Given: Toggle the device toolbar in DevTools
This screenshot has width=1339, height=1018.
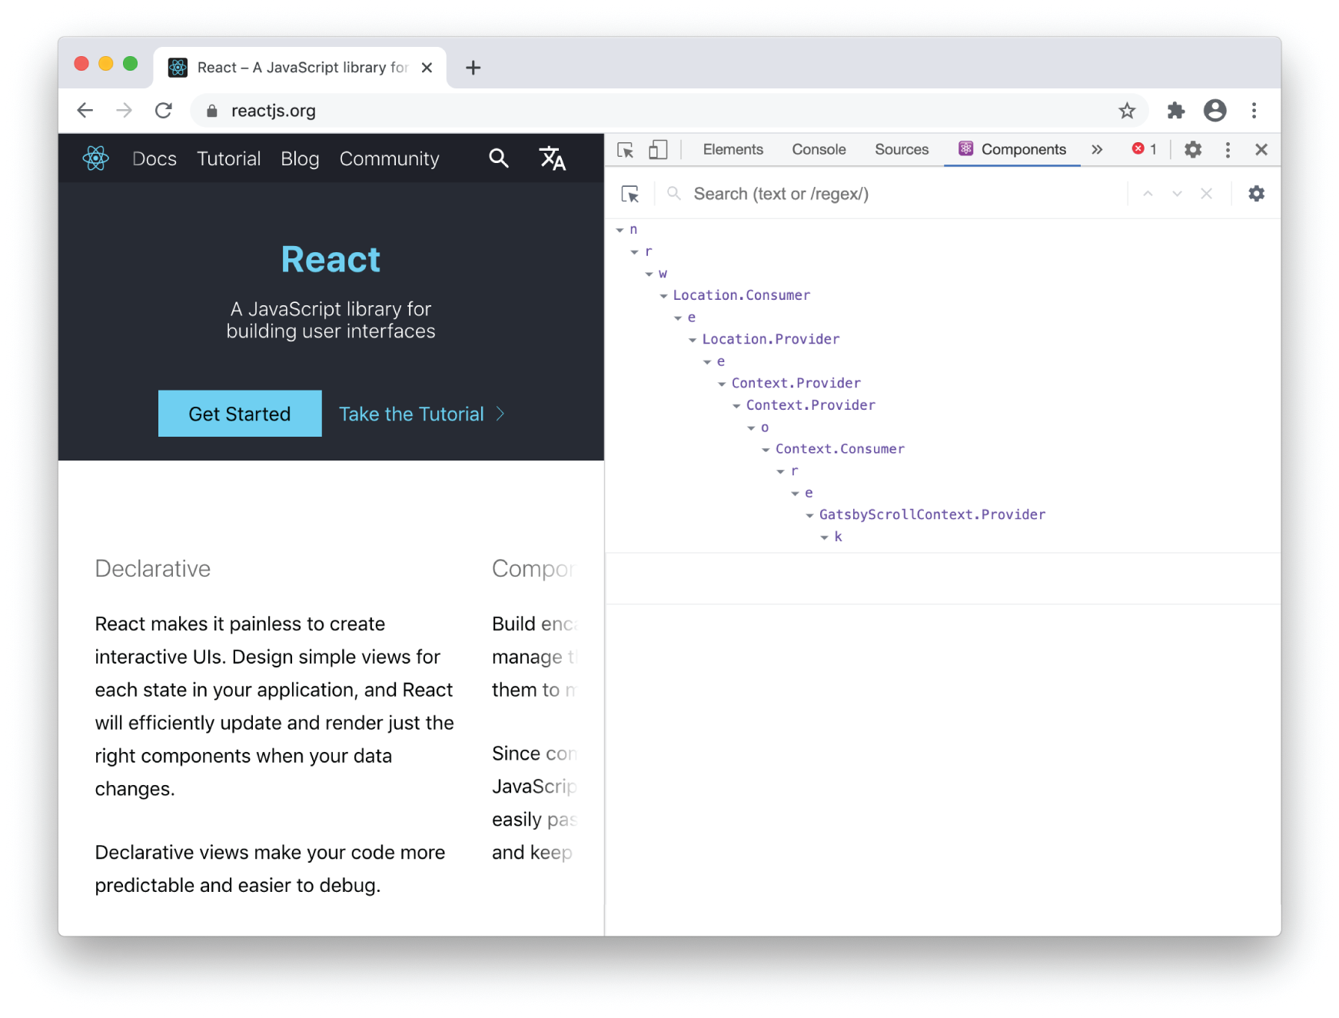Looking at the screenshot, I should click(x=658, y=149).
